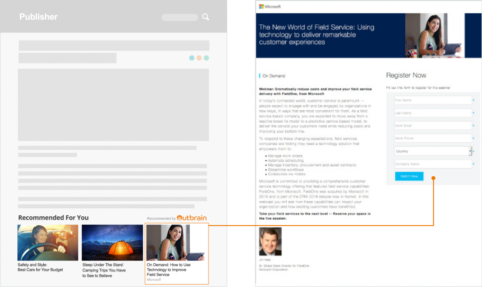Focus the First Name field

point(433,100)
